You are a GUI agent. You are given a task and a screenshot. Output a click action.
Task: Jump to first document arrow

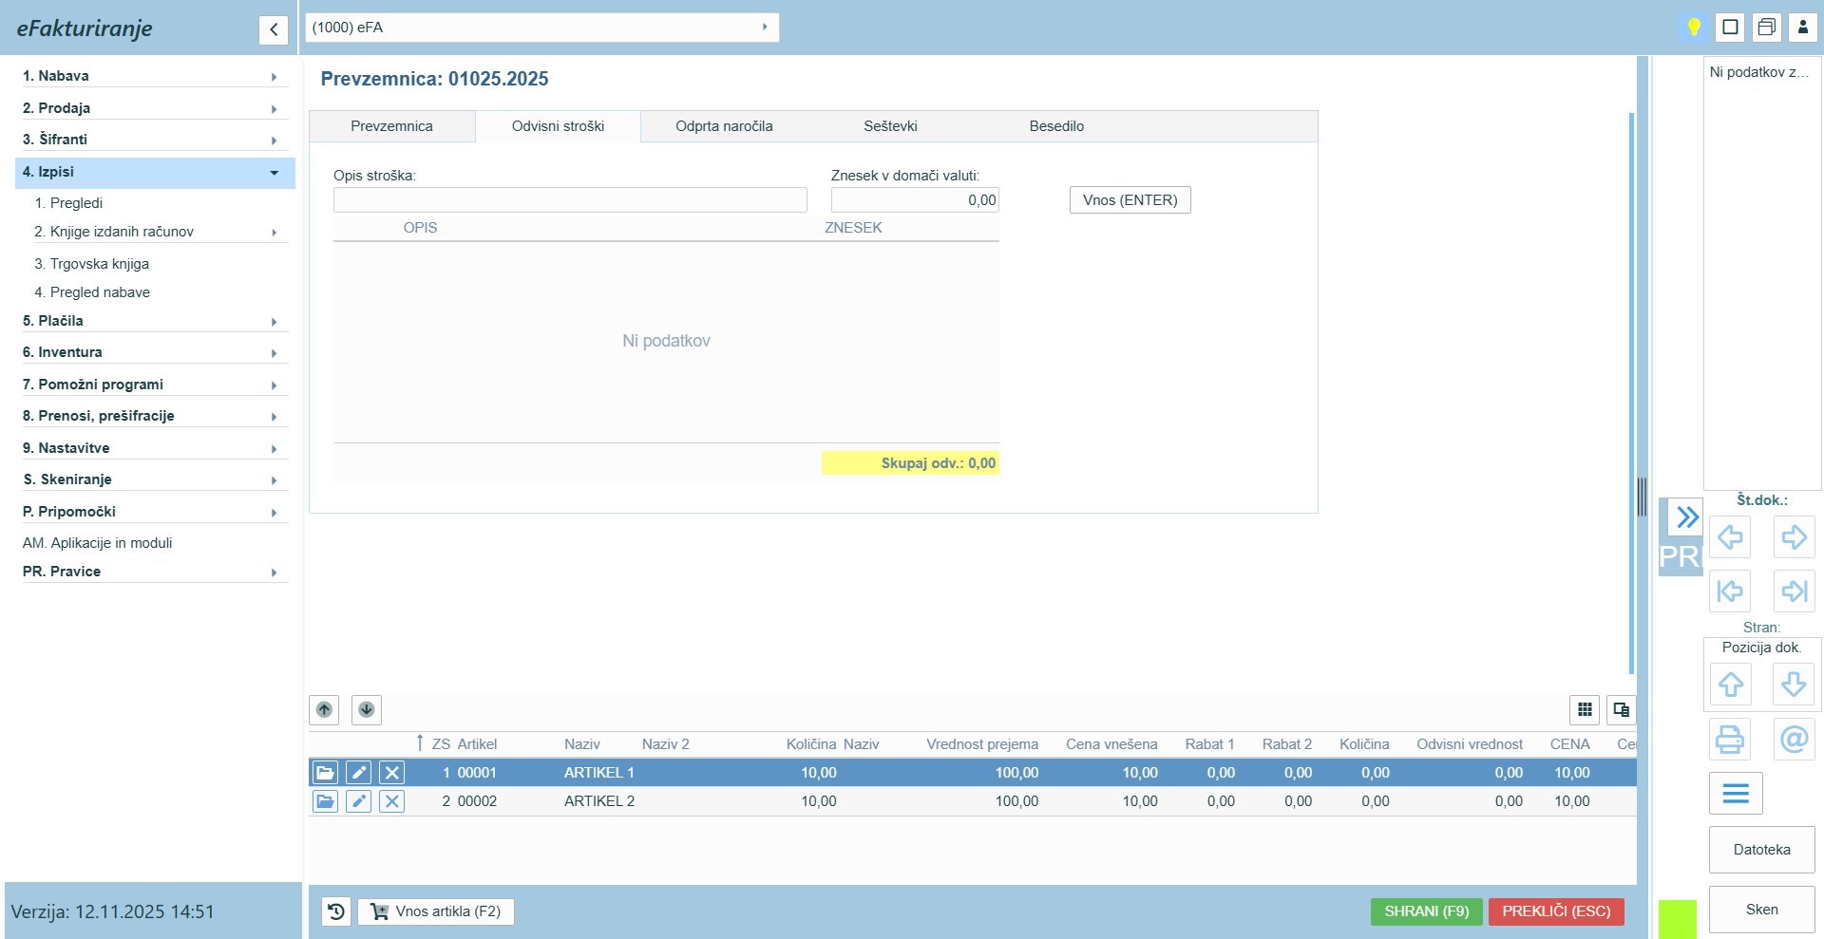pos(1729,592)
